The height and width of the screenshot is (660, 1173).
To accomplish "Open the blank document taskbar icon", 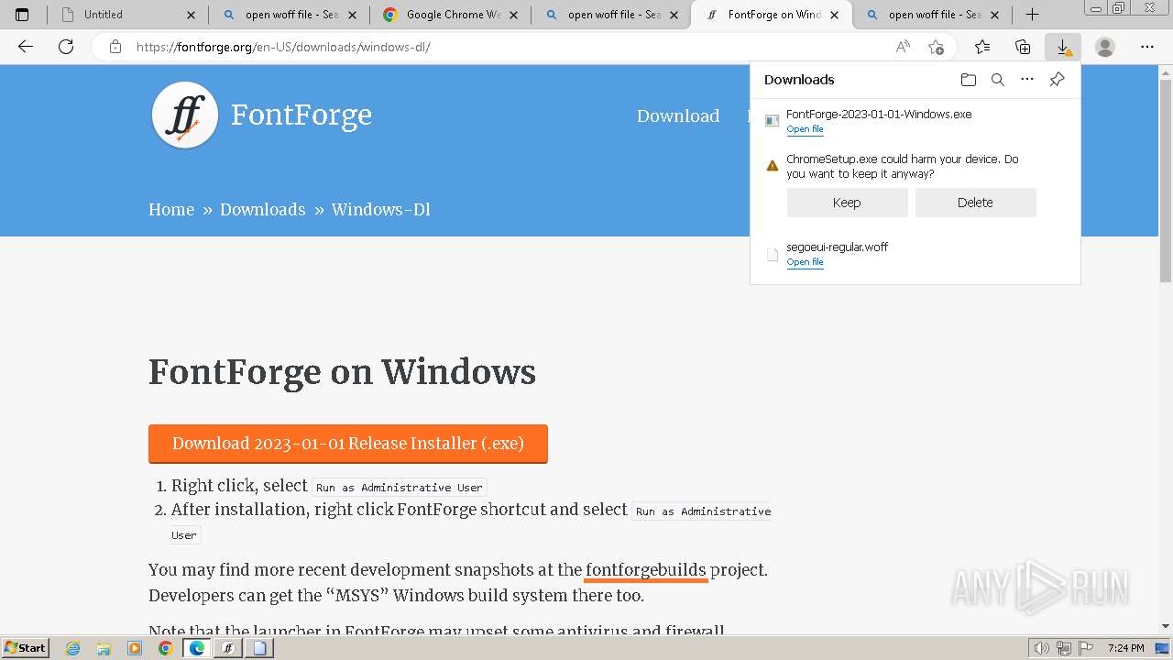I will pos(259,648).
